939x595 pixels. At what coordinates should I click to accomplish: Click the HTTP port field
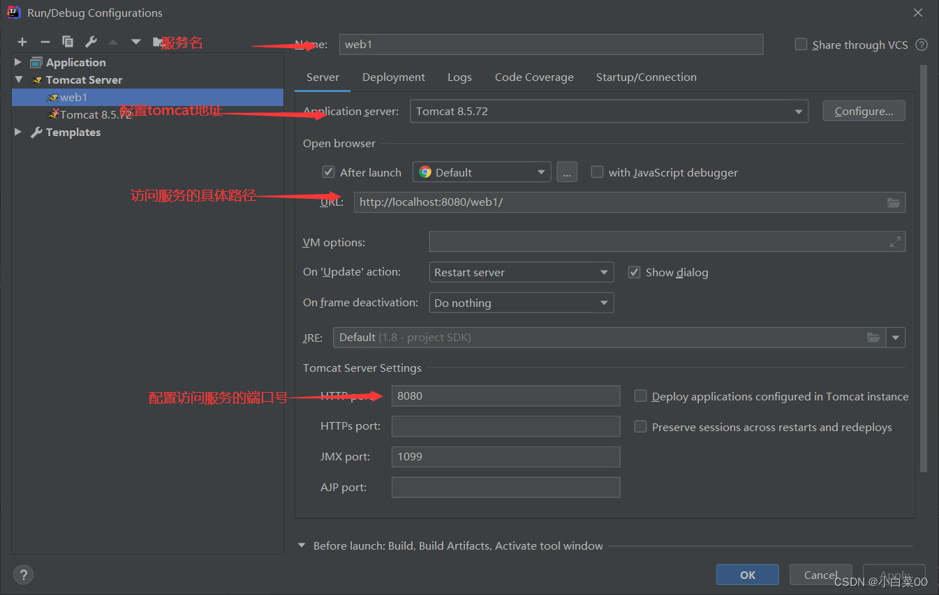pos(505,396)
